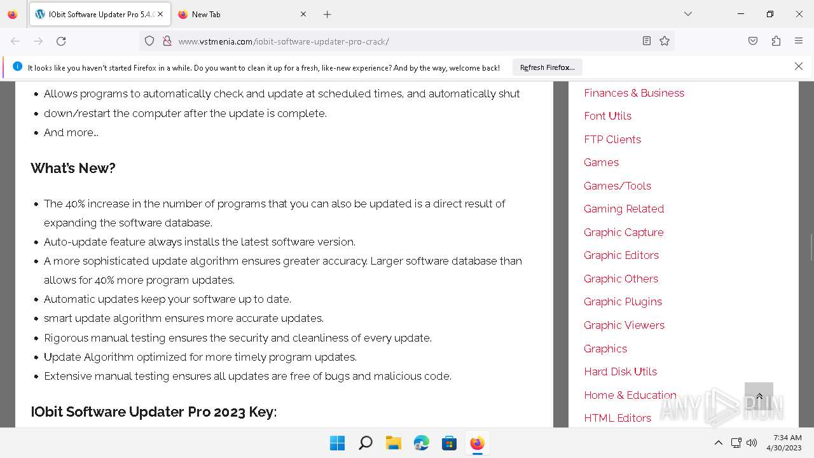Open Gaming Related category

click(624, 209)
